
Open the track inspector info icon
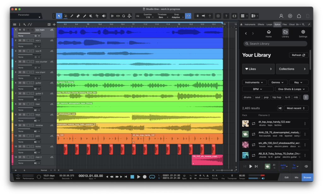tap(20, 25)
